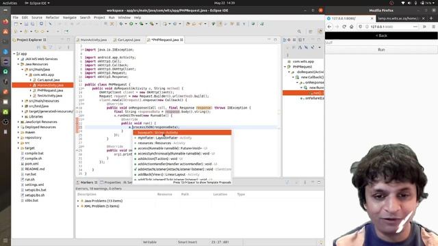Collapse the Java Resources node
438x246 pixels.
[x=18, y=64]
